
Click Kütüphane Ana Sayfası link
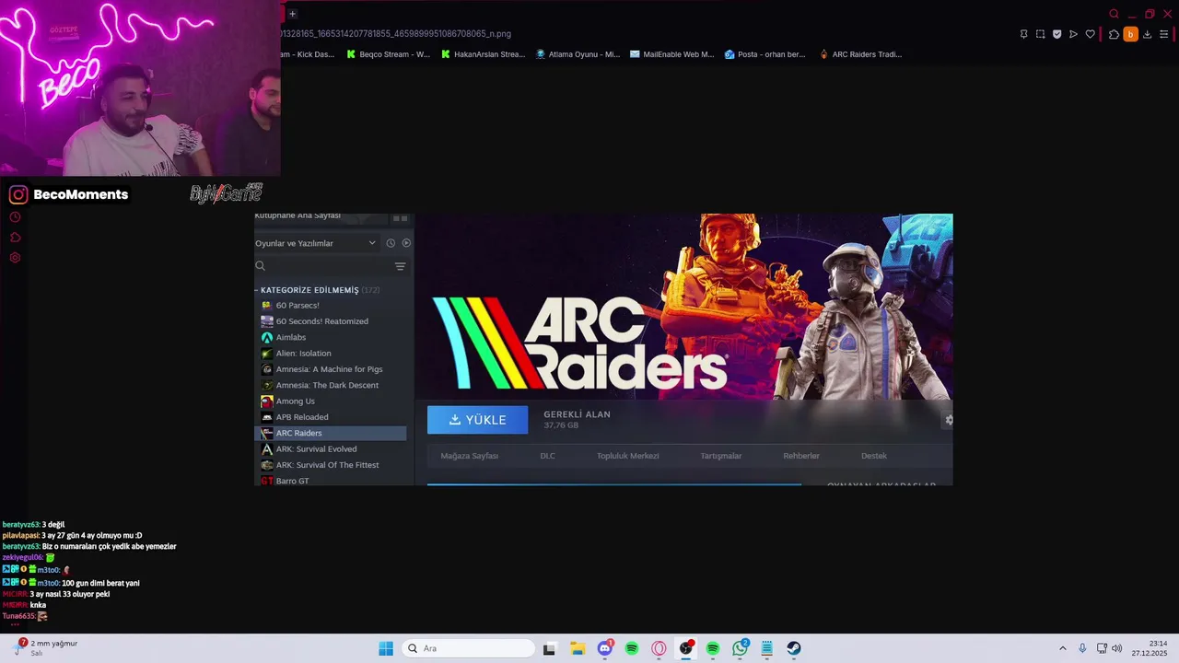click(x=298, y=215)
